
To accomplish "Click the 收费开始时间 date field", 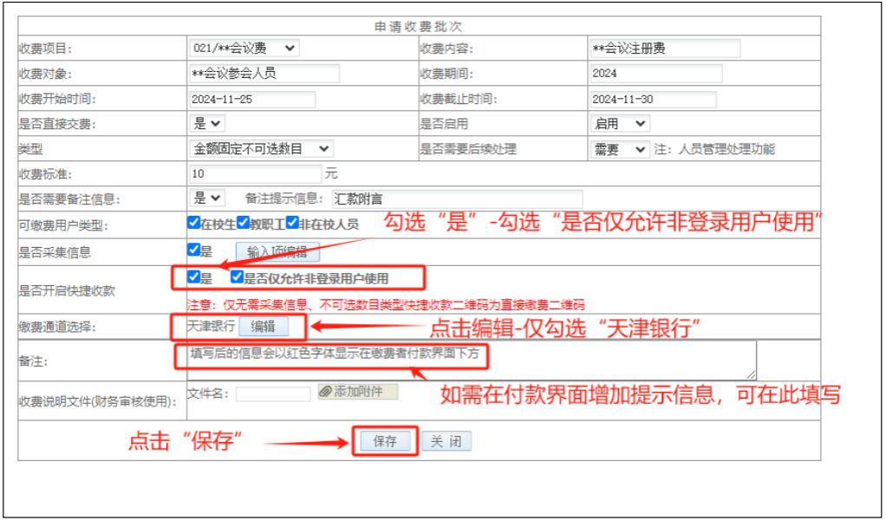I will click(x=251, y=99).
